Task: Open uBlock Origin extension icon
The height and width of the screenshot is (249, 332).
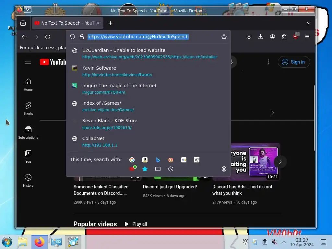Action: pos(296,36)
